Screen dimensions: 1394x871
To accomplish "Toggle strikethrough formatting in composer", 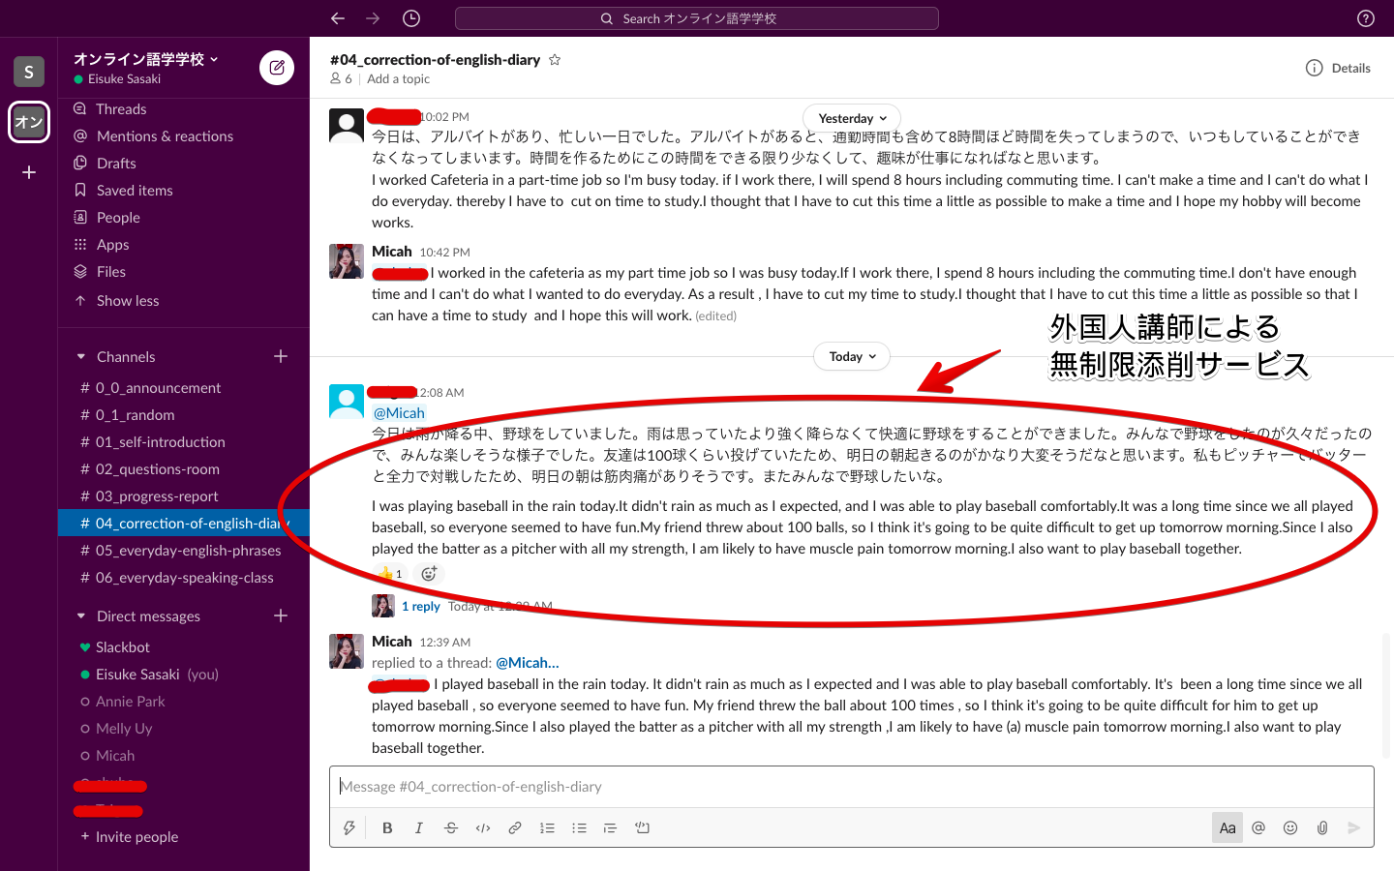I will click(451, 827).
